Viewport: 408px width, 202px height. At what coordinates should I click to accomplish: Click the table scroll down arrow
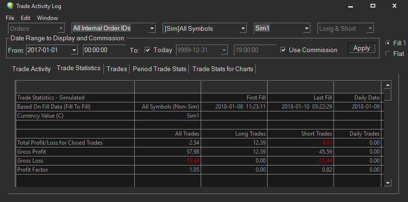[388, 183]
